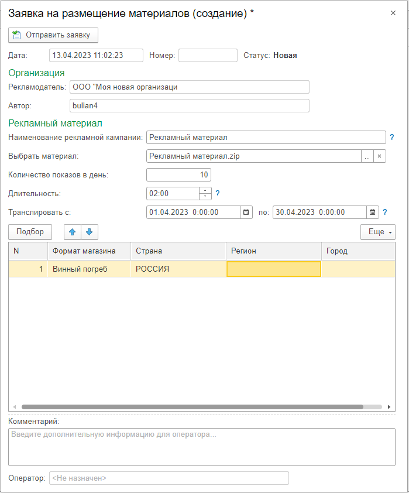Screen dimensions: 409x493
Task: Click the Оператор field
Action: tap(169, 478)
